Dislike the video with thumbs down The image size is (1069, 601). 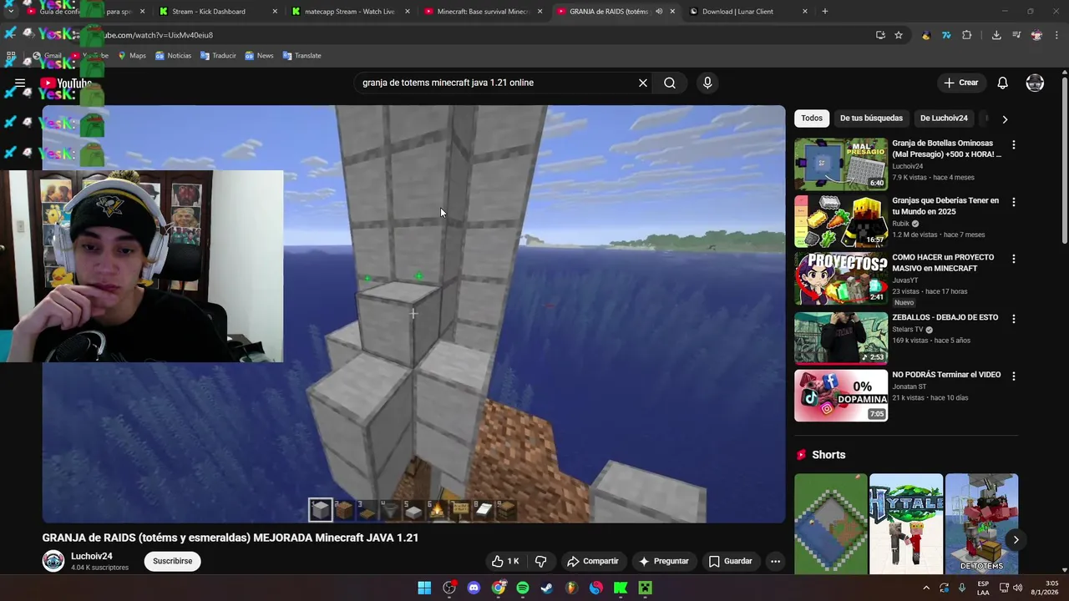540,561
